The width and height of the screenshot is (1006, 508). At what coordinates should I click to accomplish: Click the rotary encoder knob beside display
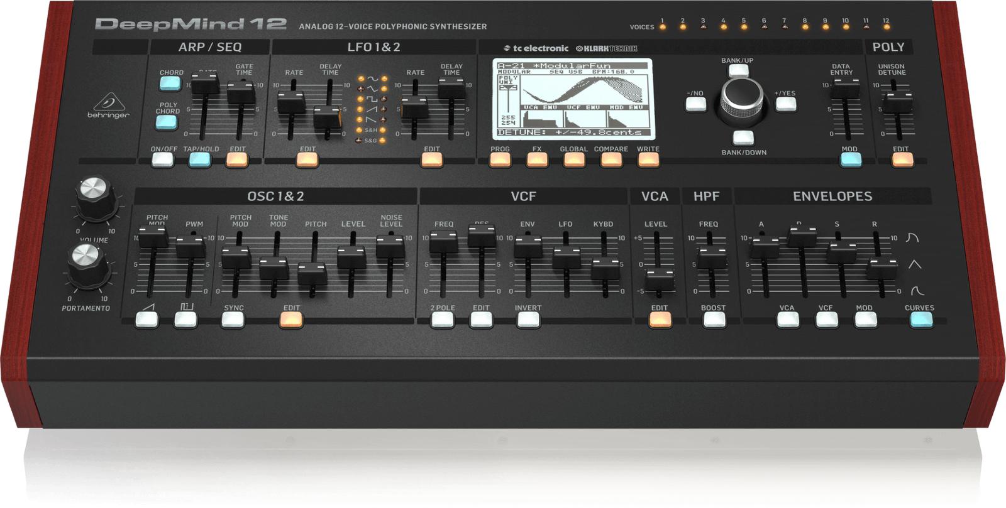741,98
